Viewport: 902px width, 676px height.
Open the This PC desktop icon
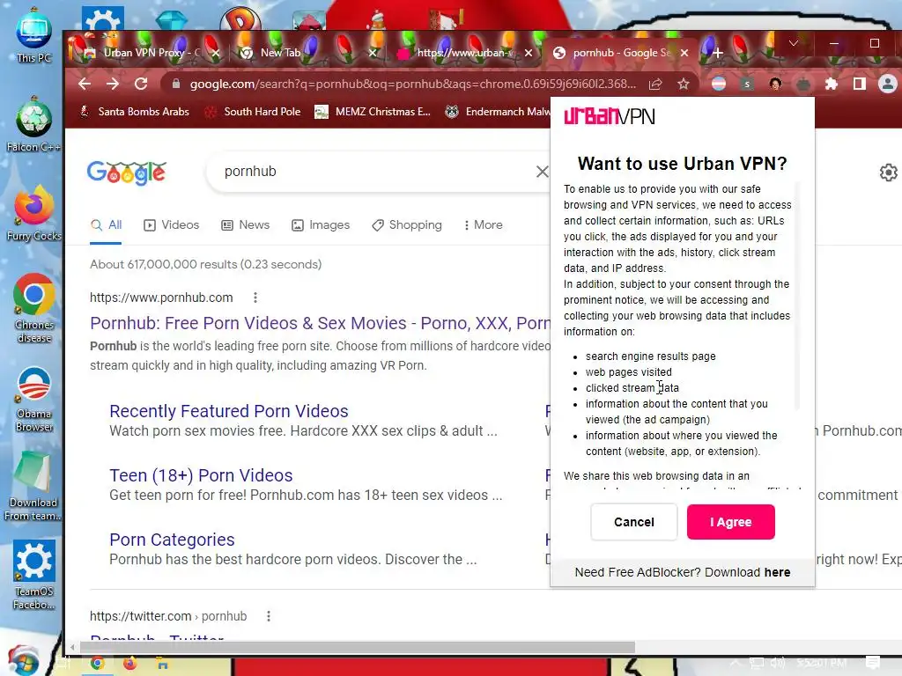(x=34, y=35)
